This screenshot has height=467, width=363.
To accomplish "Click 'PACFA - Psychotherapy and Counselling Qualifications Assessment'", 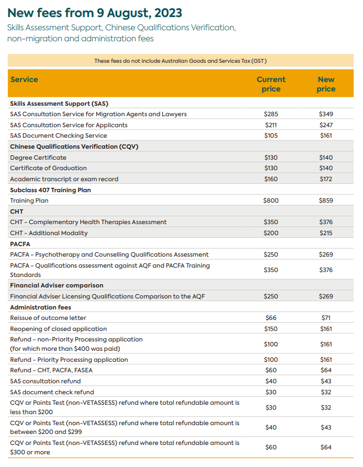I will tap(109, 255).
